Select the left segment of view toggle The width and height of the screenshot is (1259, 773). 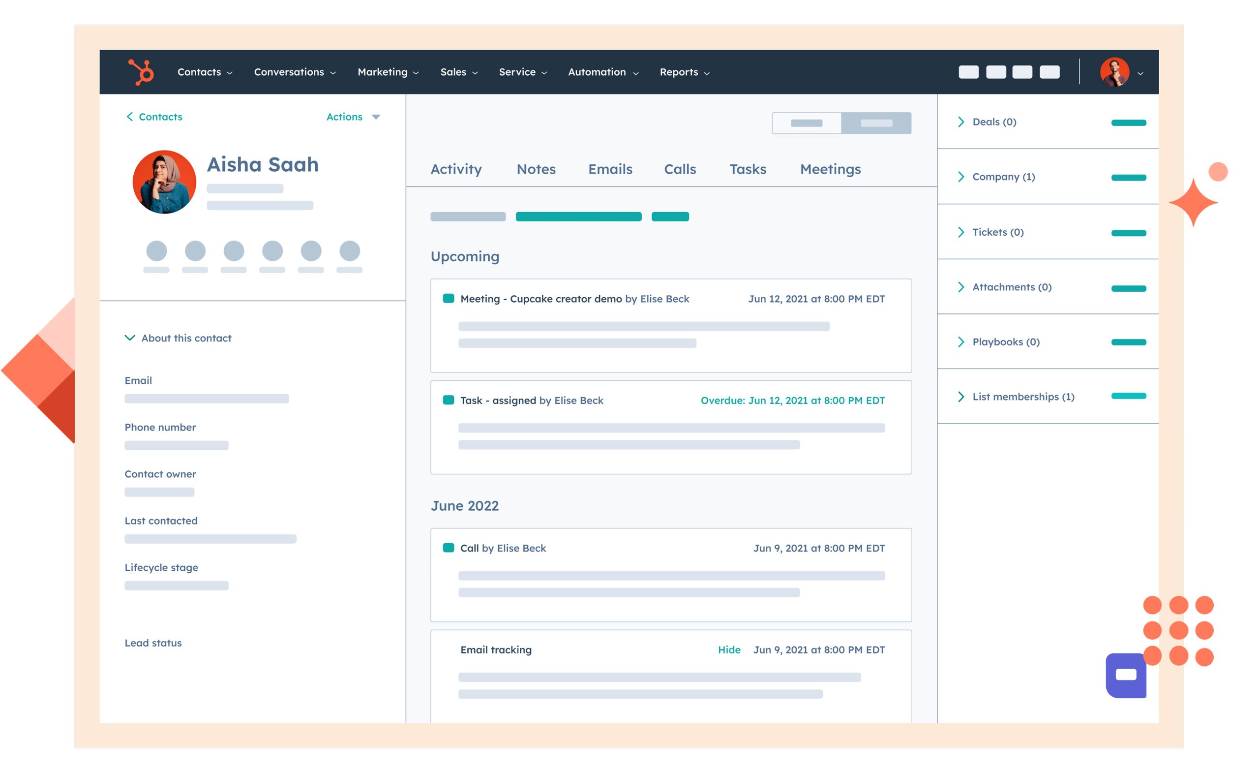click(806, 123)
